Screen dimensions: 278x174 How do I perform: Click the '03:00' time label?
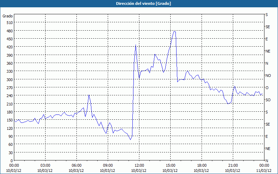(x=45, y=166)
